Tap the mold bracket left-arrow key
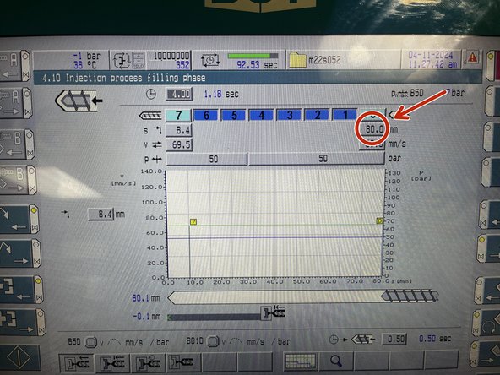Screen dimensions: 500x375 click(x=21, y=289)
